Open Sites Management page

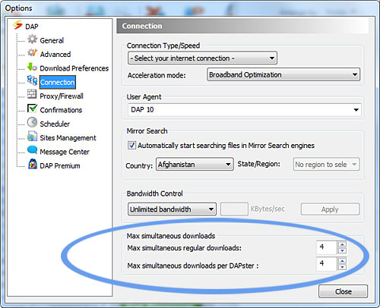point(68,138)
